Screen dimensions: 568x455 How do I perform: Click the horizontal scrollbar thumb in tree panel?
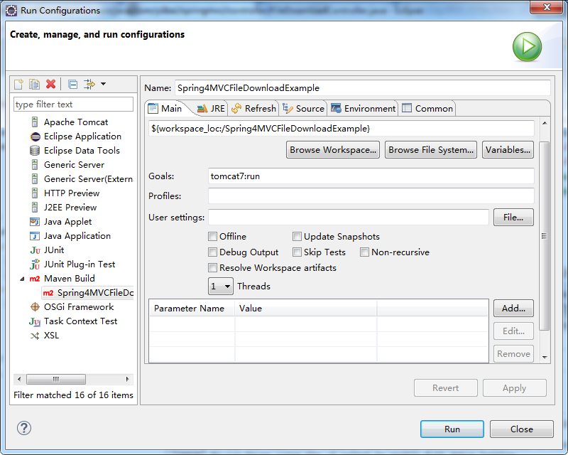tap(56, 379)
